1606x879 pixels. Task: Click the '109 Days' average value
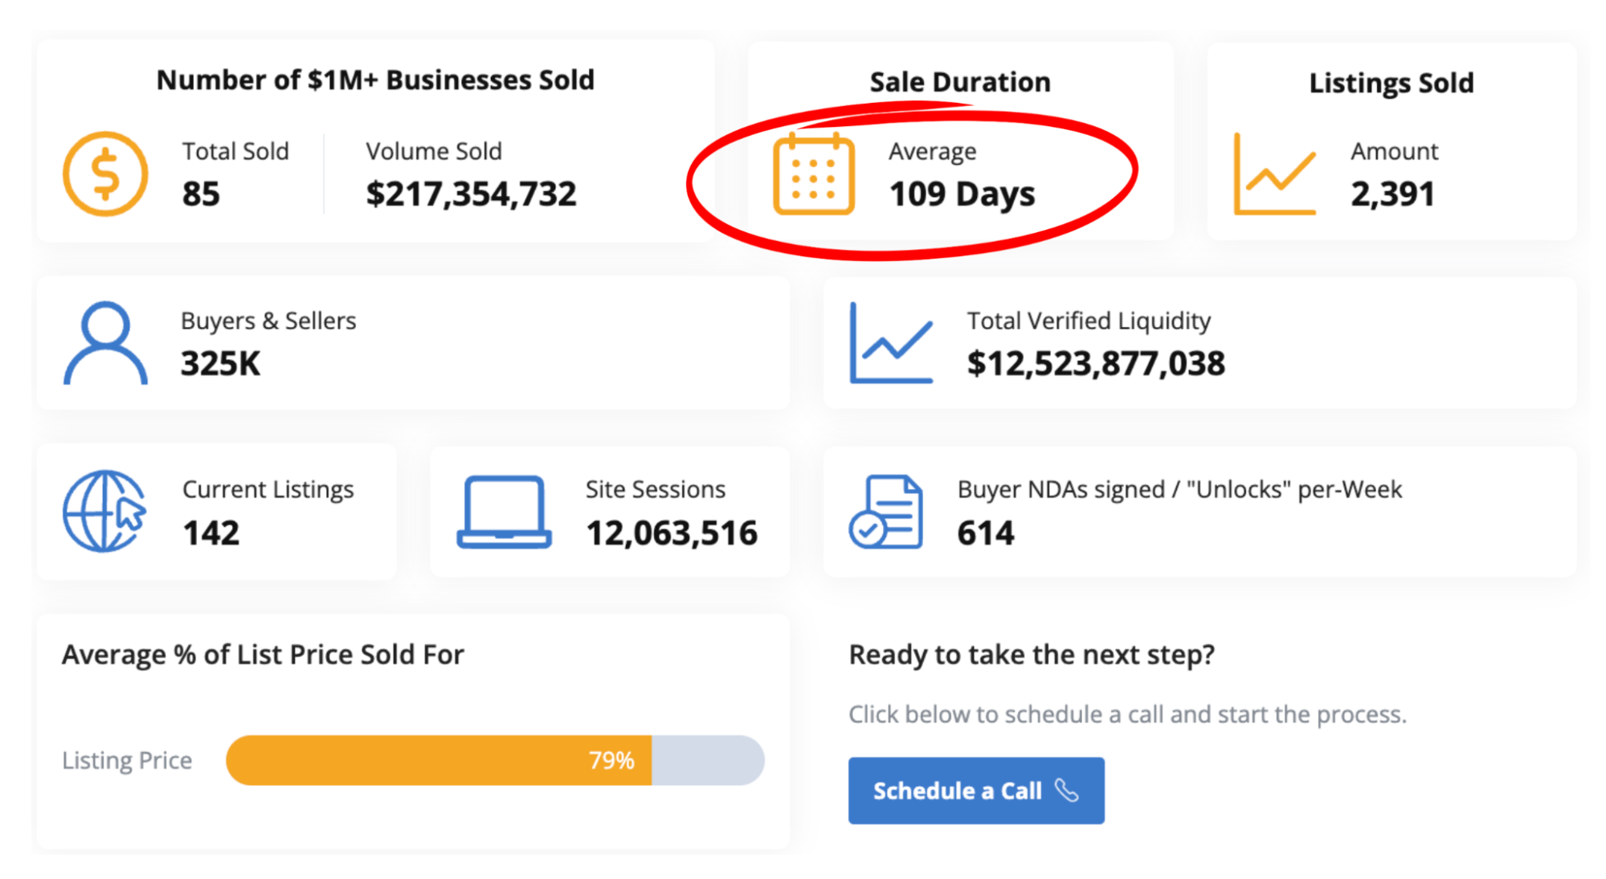(962, 194)
